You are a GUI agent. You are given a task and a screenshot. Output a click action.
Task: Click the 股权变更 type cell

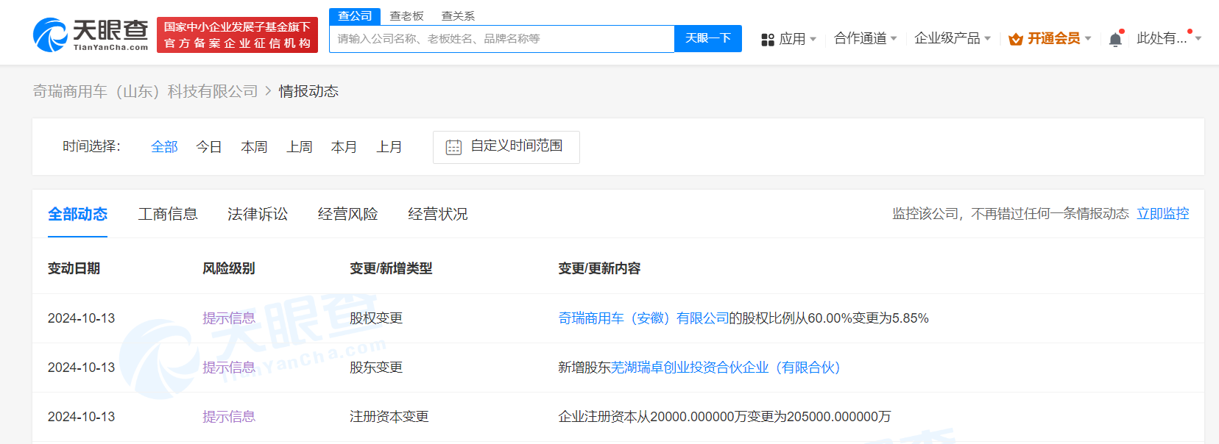point(376,318)
